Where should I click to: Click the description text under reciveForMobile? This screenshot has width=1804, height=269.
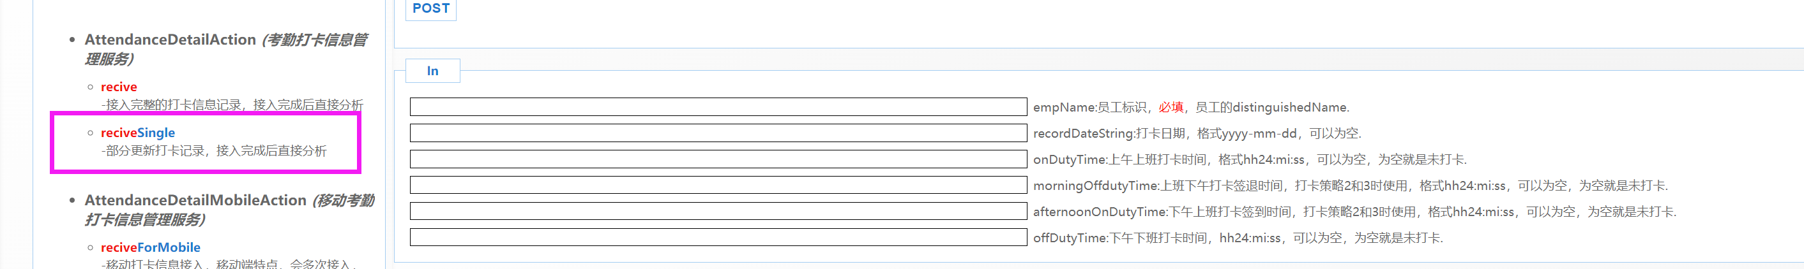point(229,263)
